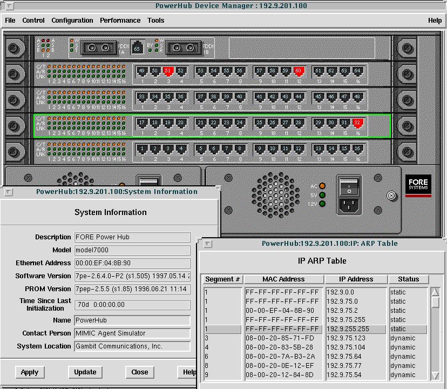Click the ARP table scroll down arrow
447x389 pixels.
tap(435, 375)
